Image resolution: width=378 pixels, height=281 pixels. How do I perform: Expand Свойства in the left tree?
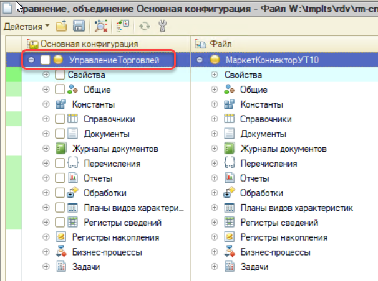tap(46, 75)
